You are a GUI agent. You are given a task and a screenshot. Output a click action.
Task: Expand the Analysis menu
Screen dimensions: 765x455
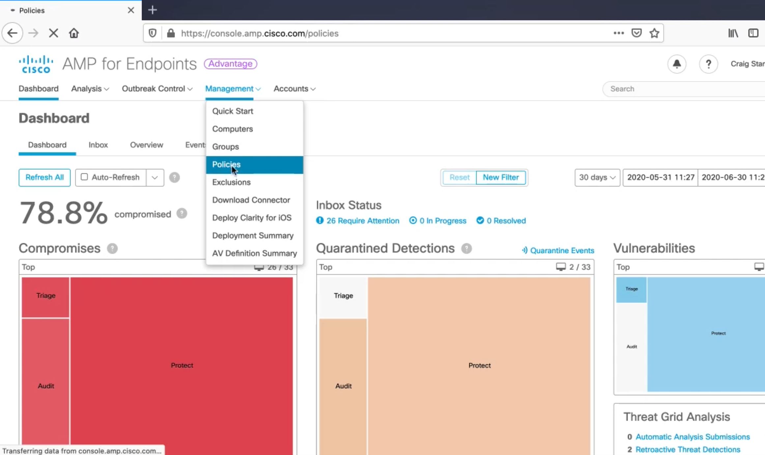tap(90, 89)
